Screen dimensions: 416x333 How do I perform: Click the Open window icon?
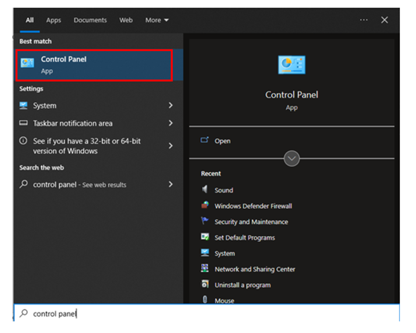click(204, 140)
